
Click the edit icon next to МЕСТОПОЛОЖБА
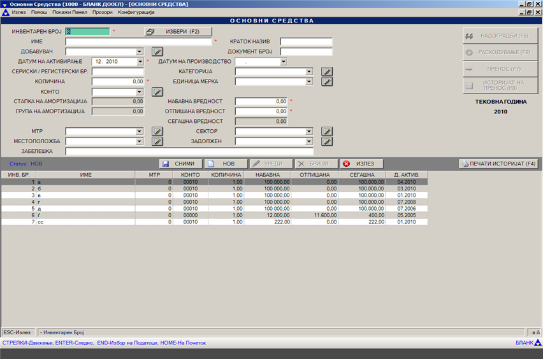[x=157, y=141]
